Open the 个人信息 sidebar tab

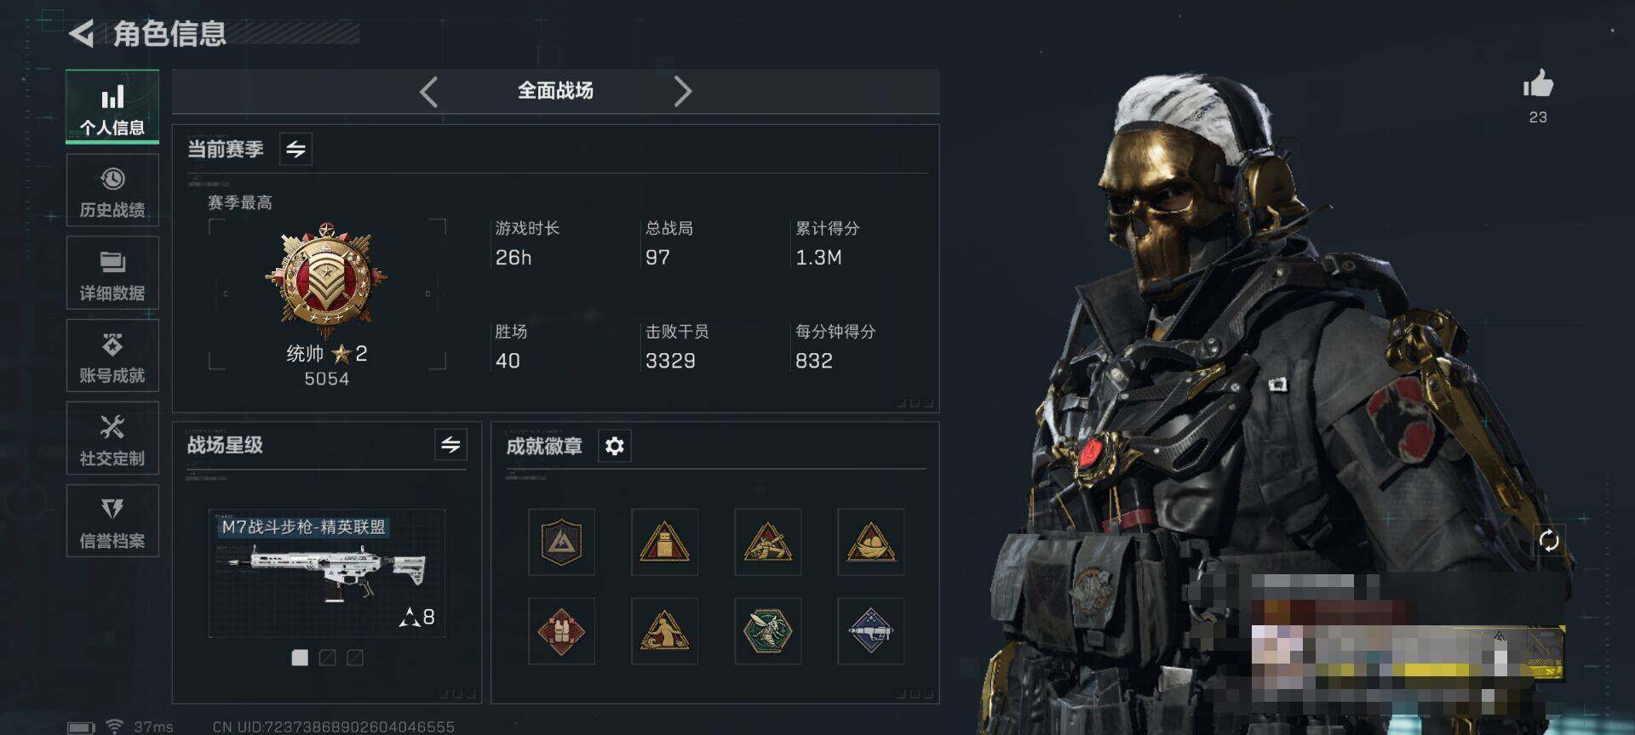(x=112, y=107)
